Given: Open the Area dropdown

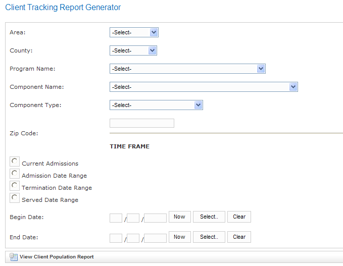Looking at the screenshot, I should [x=134, y=32].
